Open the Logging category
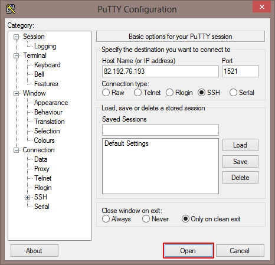The image size is (275, 265). (x=45, y=46)
